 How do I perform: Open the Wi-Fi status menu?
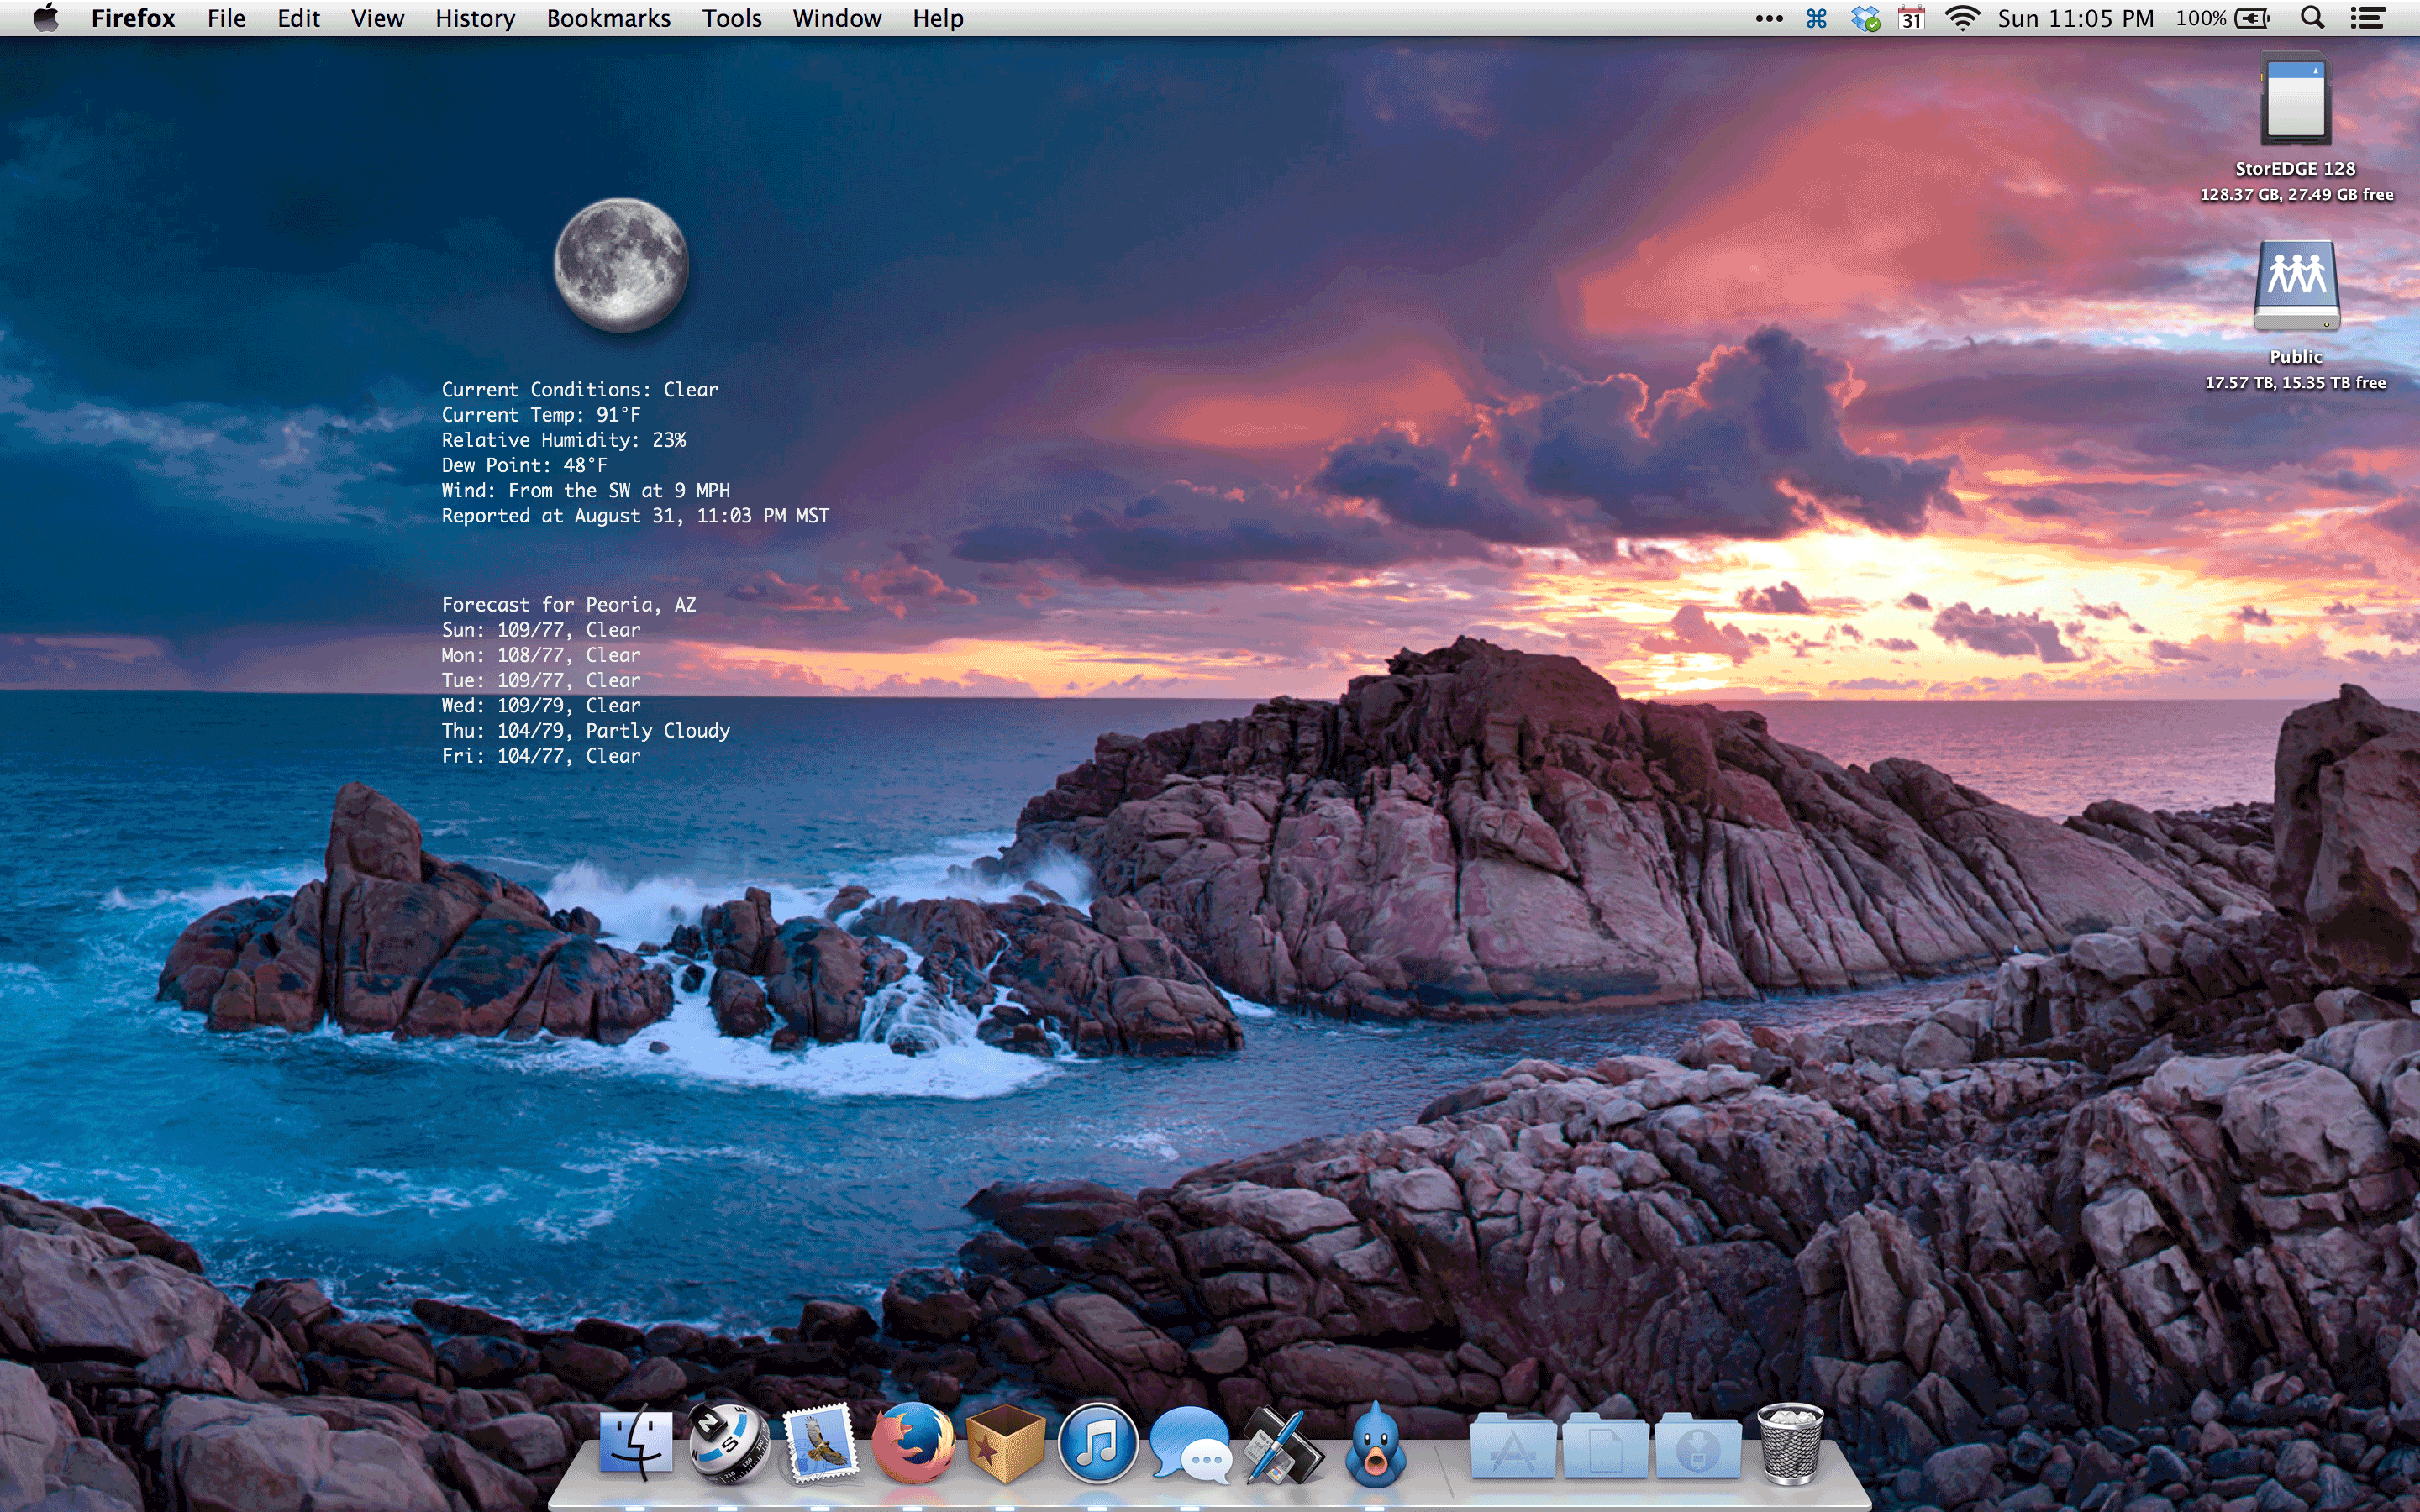tap(1962, 18)
